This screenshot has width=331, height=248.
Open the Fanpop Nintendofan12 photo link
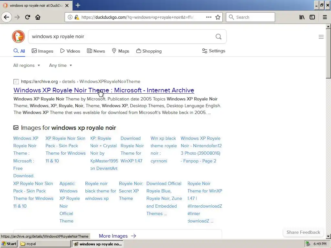coord(201,150)
